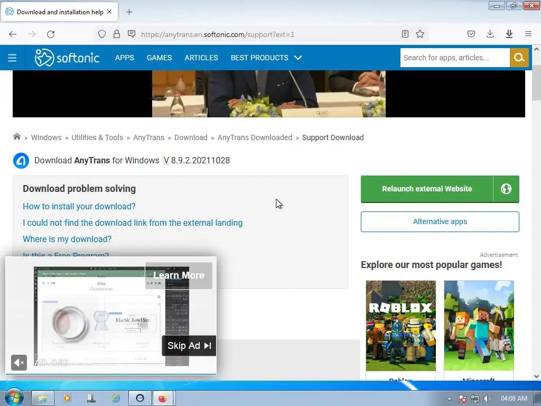Go to Windows breadcrumb
Image resolution: width=541 pixels, height=406 pixels.
point(46,137)
